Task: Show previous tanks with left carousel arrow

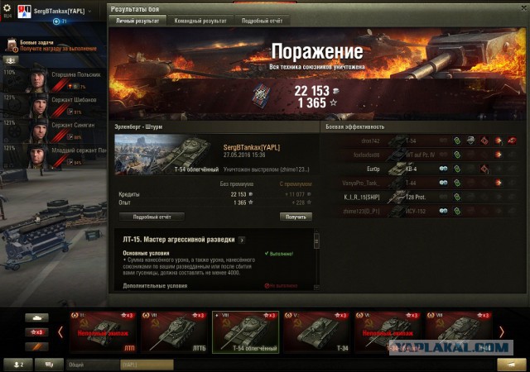Action: (60, 332)
